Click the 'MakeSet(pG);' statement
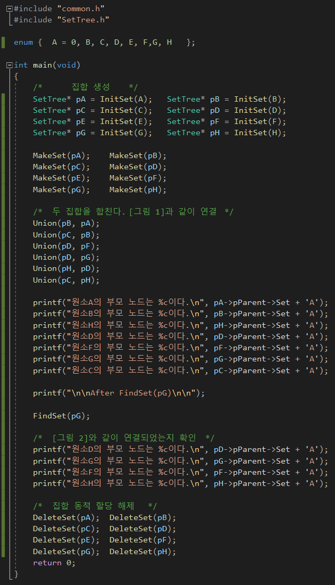 [x=62, y=189]
